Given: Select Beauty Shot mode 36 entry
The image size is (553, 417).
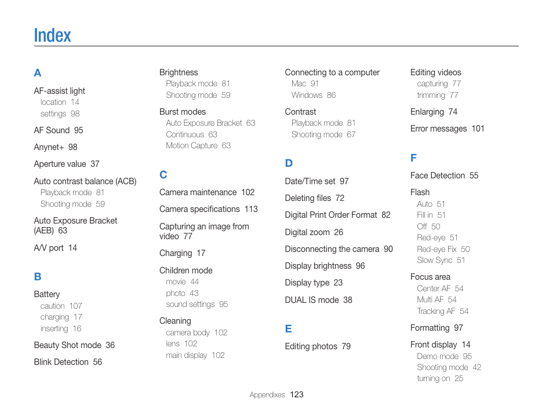Looking at the screenshot, I should (x=74, y=345).
